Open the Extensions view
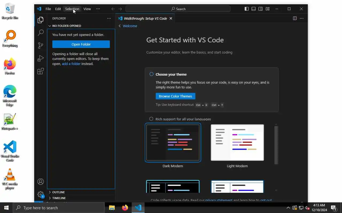 point(41,71)
